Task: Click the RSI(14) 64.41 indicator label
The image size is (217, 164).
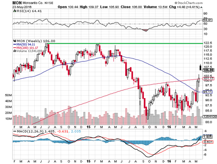Action: tap(29, 11)
